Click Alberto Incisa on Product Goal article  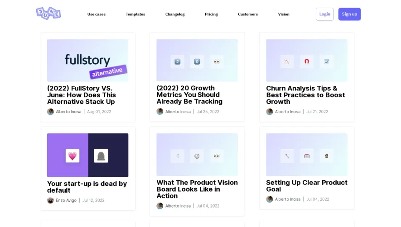[288, 199]
